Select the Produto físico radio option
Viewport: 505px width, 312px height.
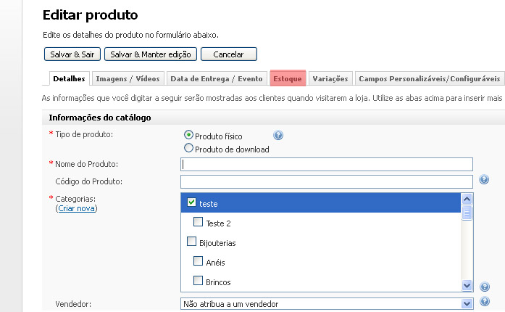click(x=189, y=135)
